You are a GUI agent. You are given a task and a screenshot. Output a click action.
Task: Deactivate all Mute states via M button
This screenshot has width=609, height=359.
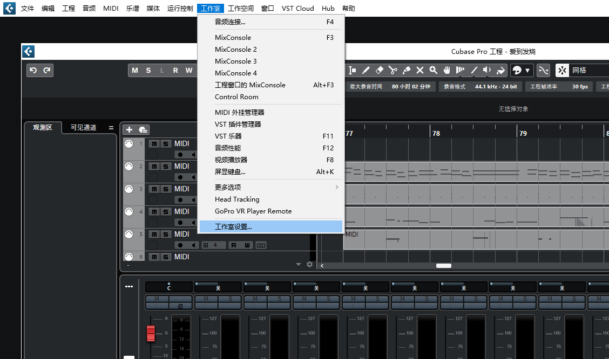pyautogui.click(x=135, y=70)
